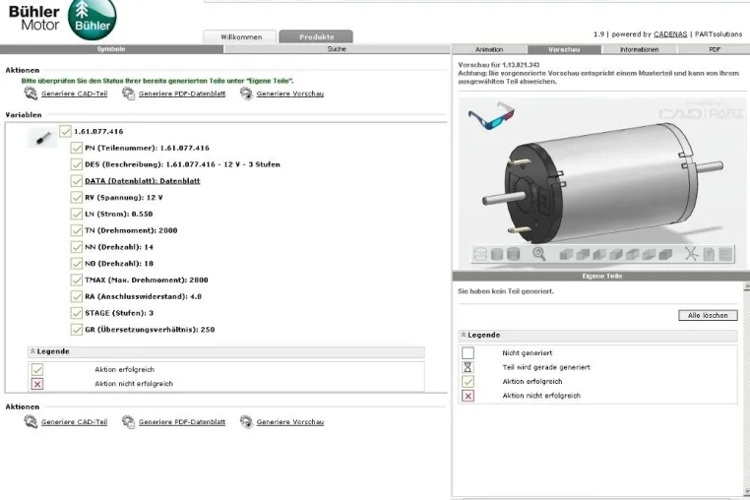Click the 3D motor preview image
750x500 pixels.
coord(602,184)
